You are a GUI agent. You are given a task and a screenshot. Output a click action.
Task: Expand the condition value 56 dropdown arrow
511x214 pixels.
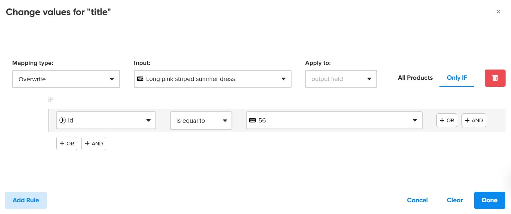coord(415,120)
